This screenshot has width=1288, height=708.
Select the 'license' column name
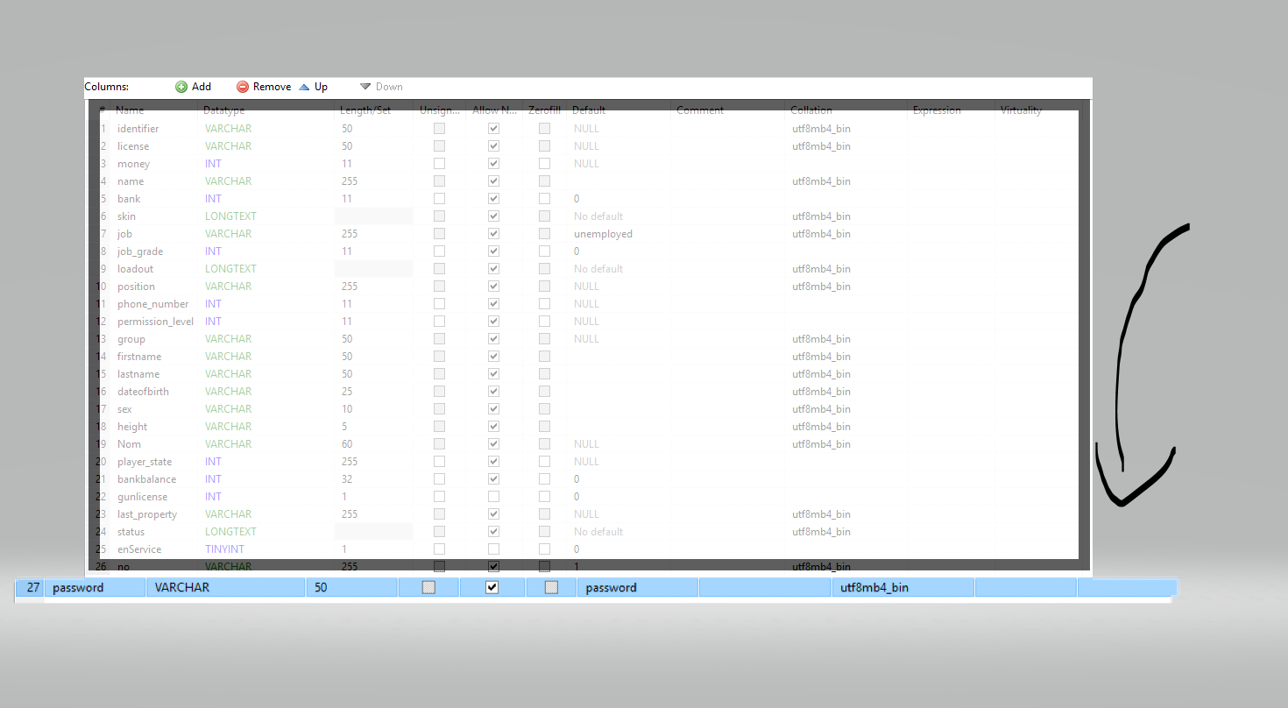[133, 146]
